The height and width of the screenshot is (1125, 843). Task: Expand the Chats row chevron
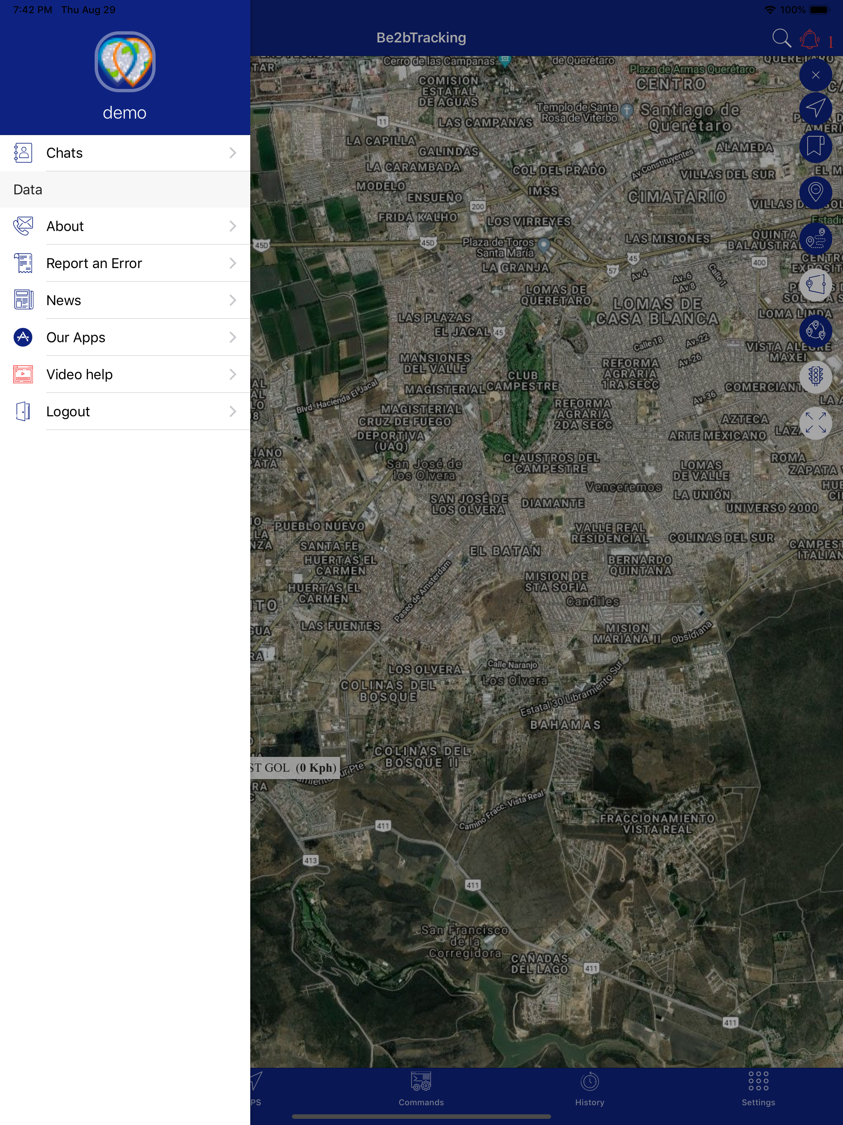(232, 153)
